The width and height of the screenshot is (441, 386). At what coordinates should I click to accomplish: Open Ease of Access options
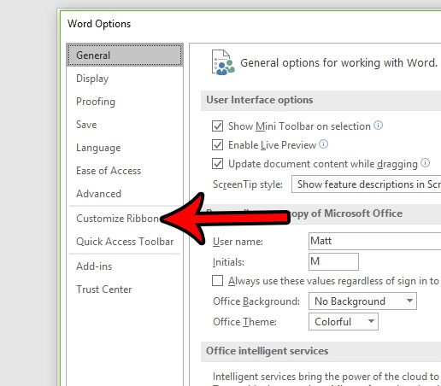[x=109, y=171]
